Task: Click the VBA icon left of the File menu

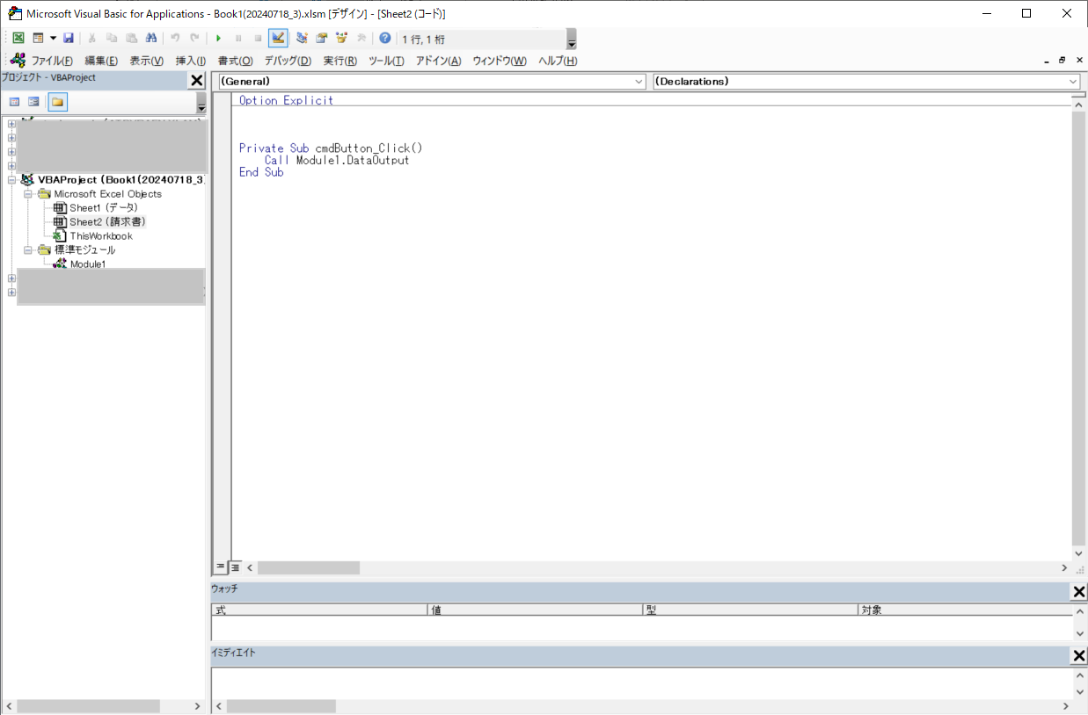Action: point(18,61)
